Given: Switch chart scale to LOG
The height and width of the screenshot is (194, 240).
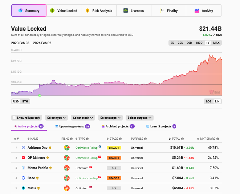Looking at the screenshot, I should [208, 101].
